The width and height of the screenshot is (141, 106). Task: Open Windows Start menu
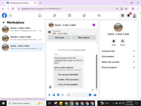3,103
